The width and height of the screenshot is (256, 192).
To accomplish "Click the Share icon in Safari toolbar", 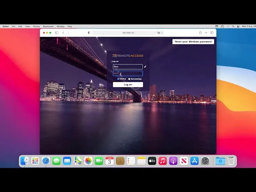I will [200, 33].
